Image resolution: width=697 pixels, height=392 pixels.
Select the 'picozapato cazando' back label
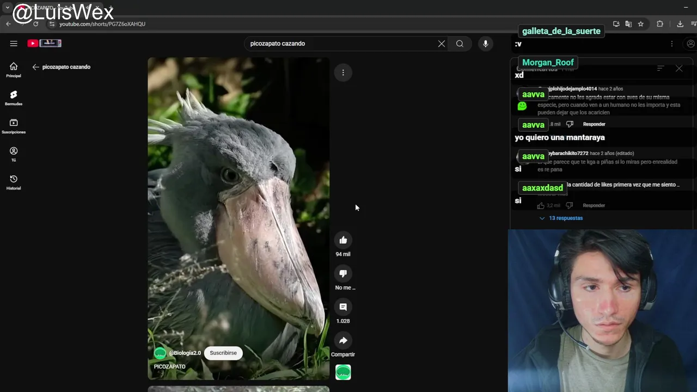tap(66, 67)
